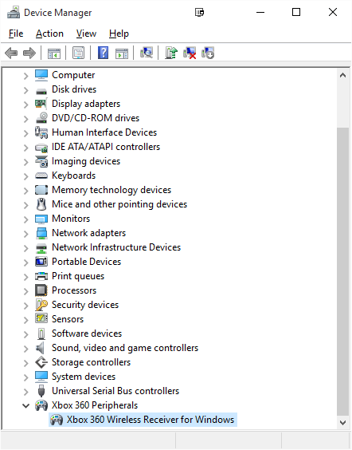Open the Help menu
This screenshot has height=450, width=352.
click(119, 34)
